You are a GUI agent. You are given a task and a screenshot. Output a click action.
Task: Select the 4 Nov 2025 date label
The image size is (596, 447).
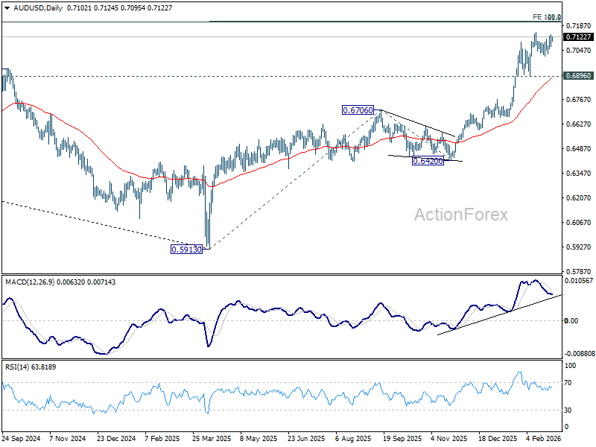449,438
